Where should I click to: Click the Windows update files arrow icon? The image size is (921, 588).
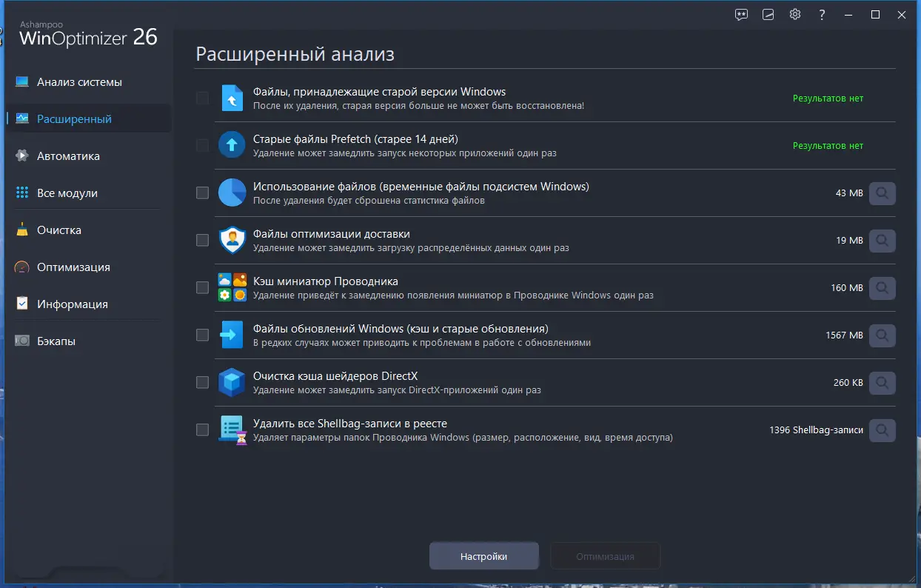232,335
